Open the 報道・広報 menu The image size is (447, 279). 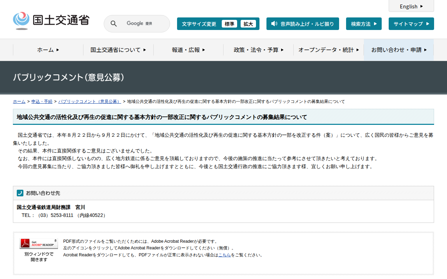[x=189, y=50]
